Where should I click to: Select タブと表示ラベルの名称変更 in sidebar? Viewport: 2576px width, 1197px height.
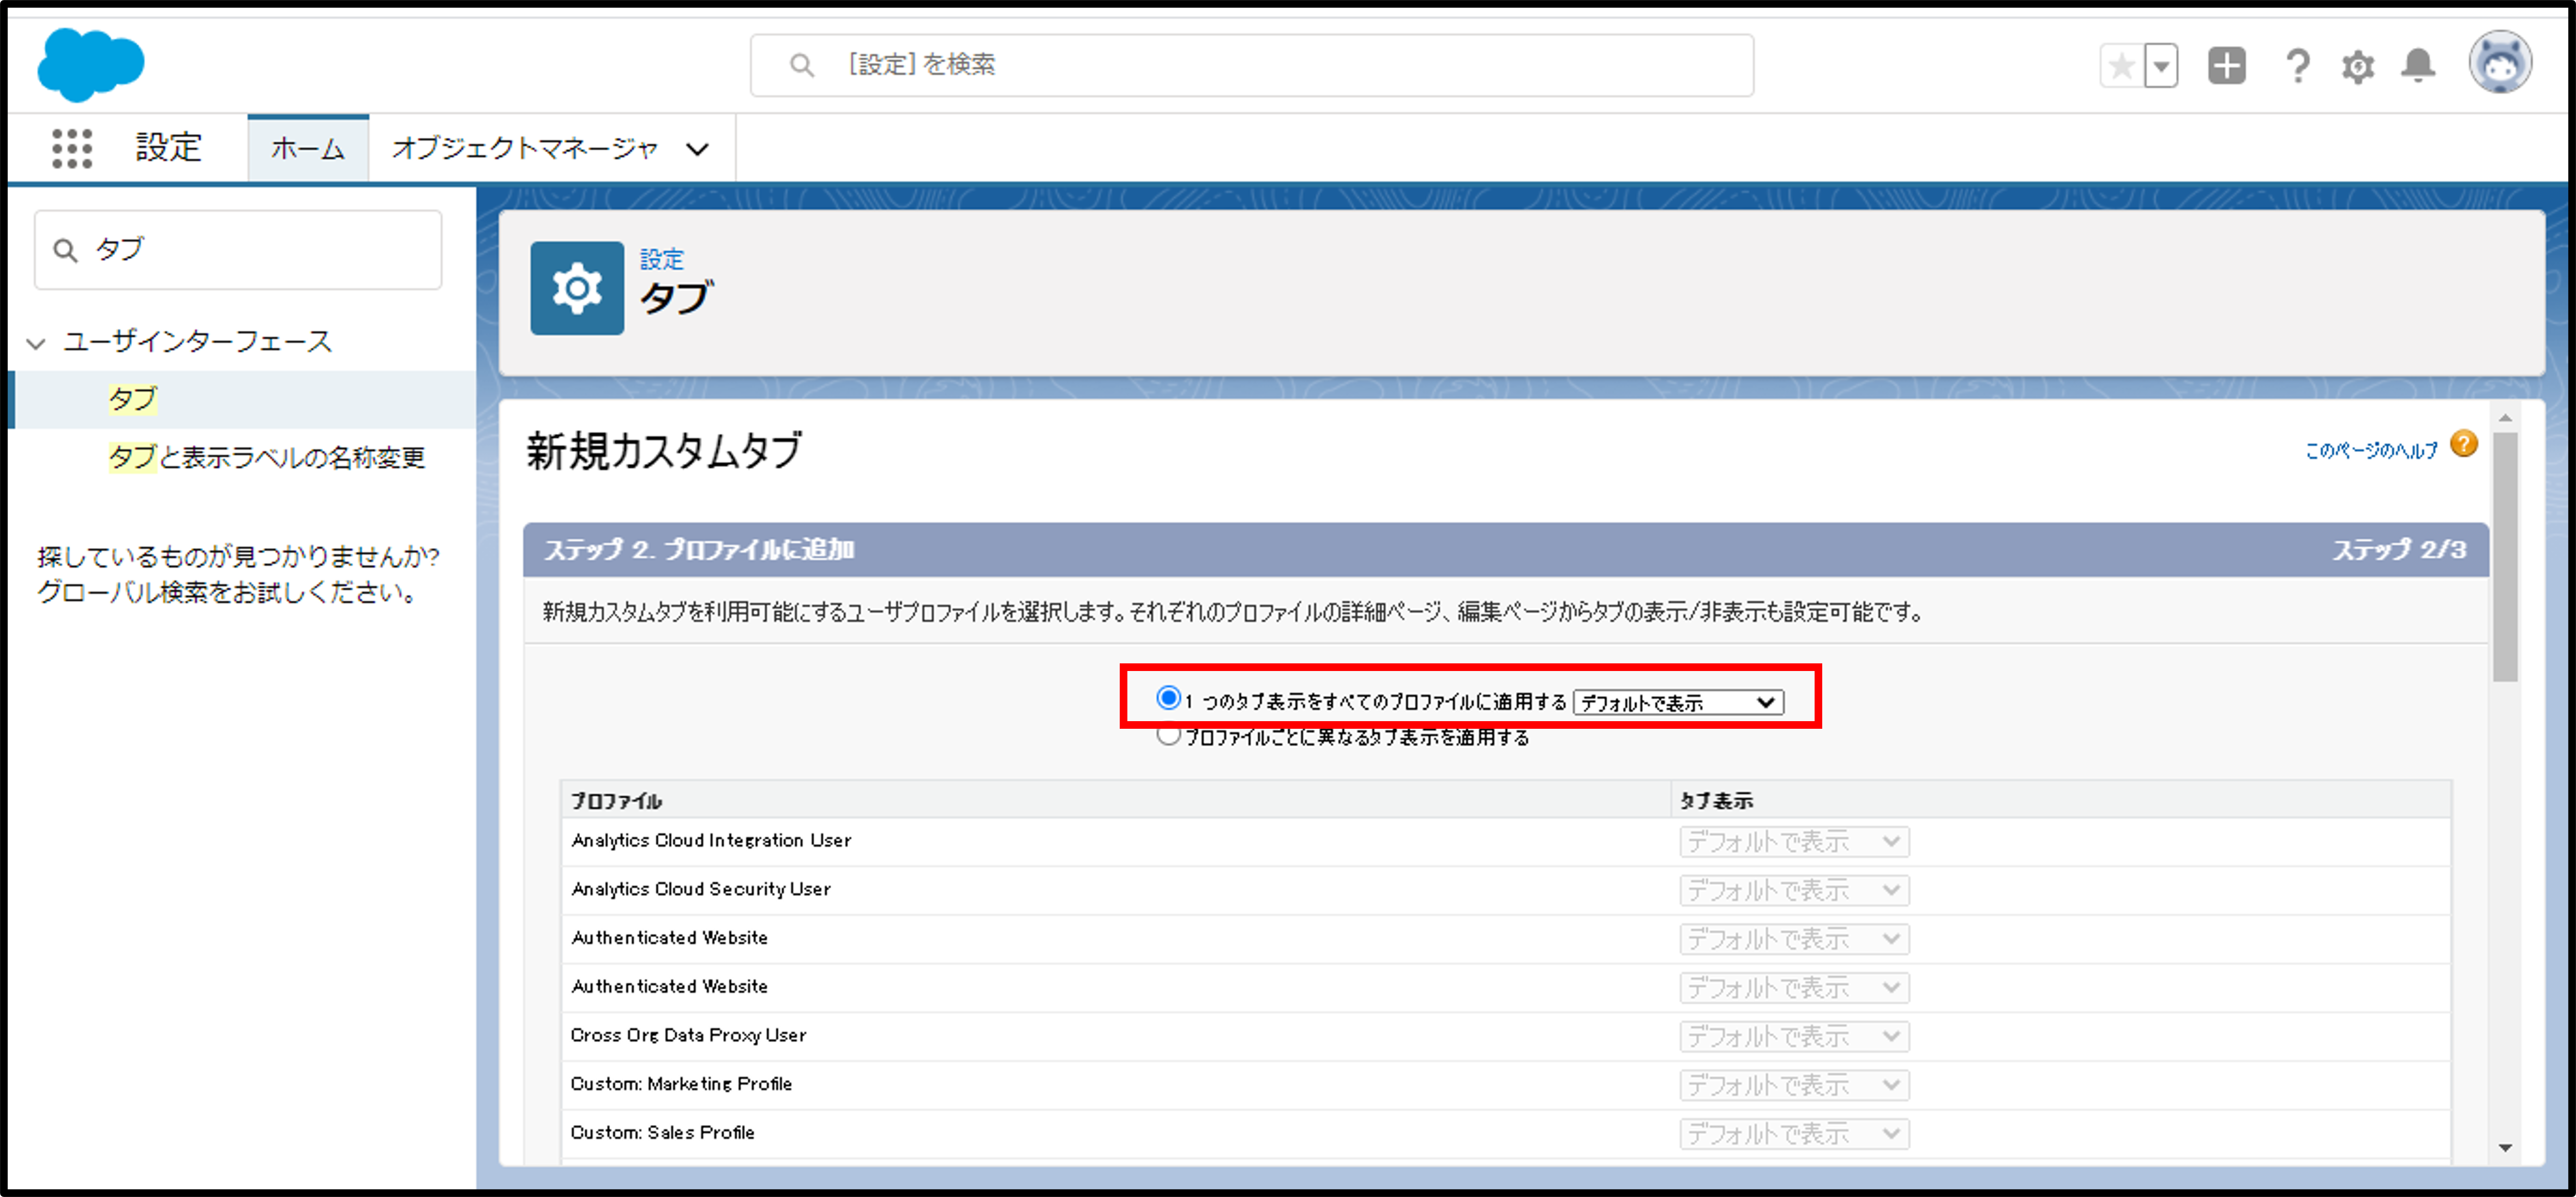[x=266, y=457]
